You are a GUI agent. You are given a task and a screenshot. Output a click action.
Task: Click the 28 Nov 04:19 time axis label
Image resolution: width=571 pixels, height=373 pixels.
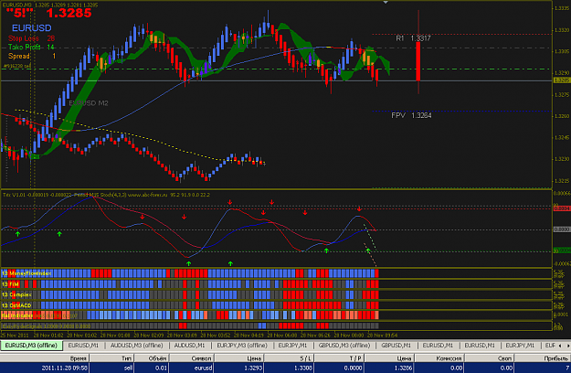[x=249, y=335]
